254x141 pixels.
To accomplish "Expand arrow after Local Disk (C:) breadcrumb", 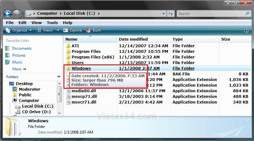I will pyautogui.click(x=99, y=14).
